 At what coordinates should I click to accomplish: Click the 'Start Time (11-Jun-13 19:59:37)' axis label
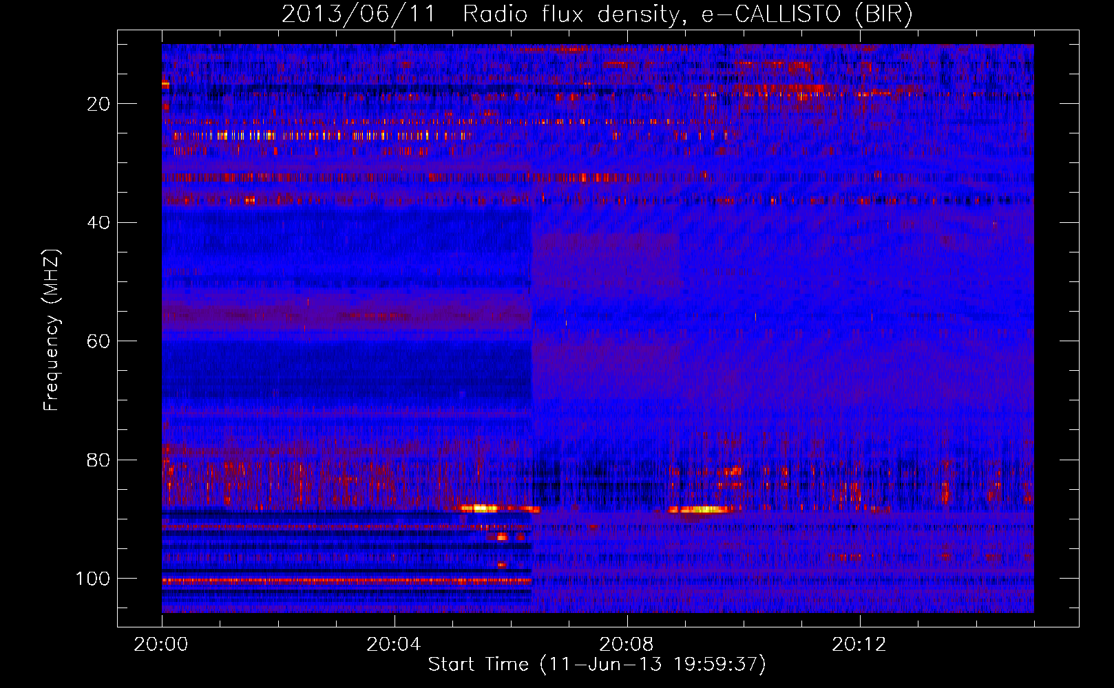coord(597,665)
